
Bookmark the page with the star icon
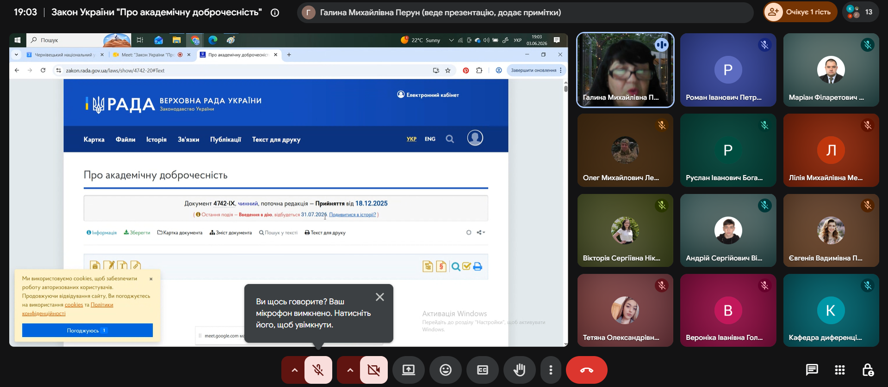(x=448, y=71)
